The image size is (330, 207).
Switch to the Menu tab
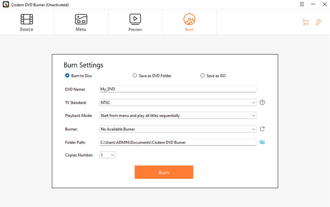(x=81, y=22)
